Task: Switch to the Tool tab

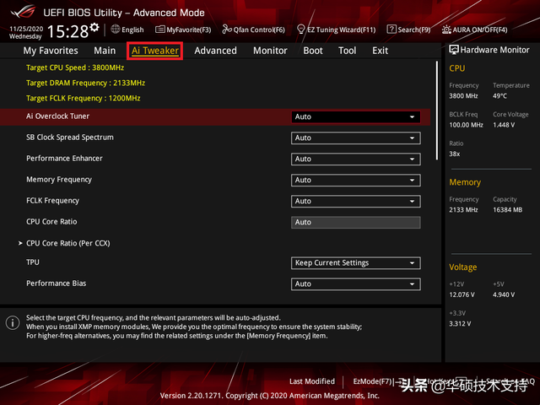Action: (x=347, y=51)
